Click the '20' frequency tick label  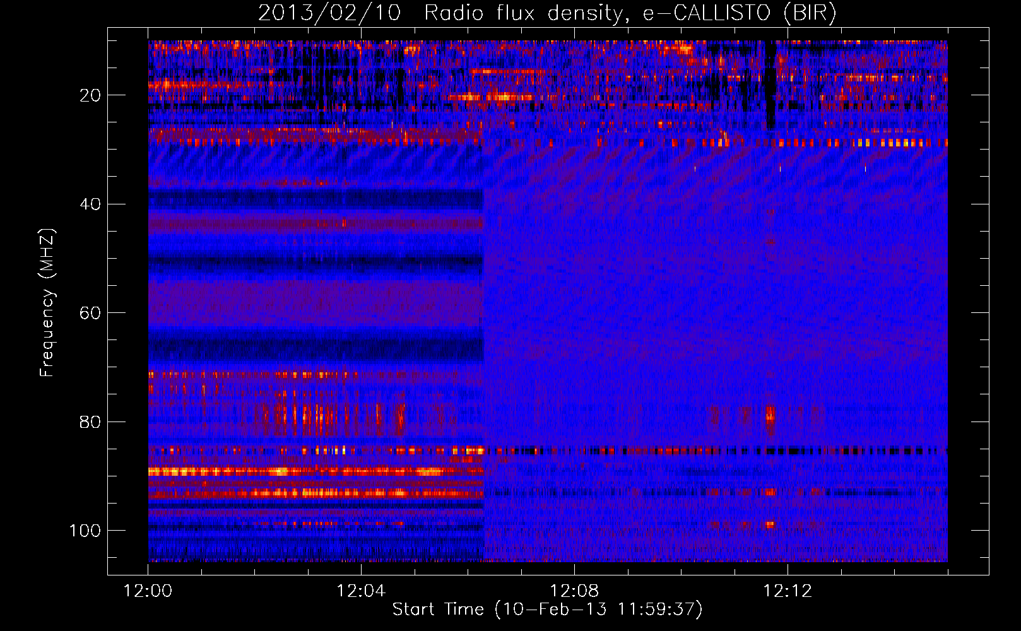[90, 95]
